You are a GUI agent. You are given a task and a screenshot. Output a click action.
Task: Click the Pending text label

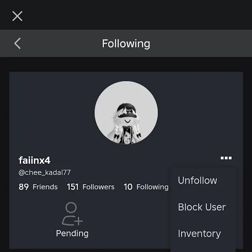pos(72,234)
